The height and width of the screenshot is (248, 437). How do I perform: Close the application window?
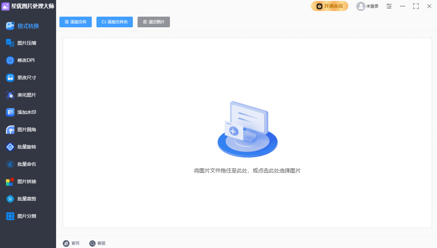point(429,6)
